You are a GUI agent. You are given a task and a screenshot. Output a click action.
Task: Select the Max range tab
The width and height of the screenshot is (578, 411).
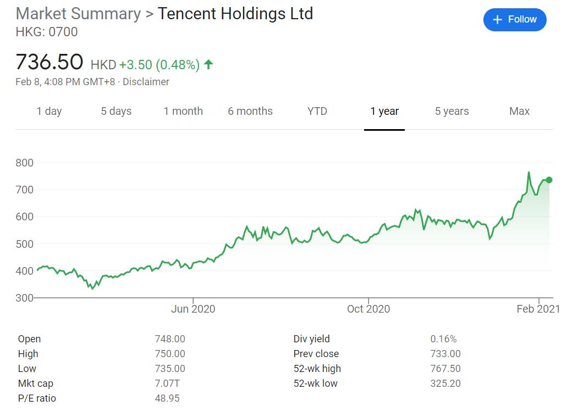tap(519, 111)
